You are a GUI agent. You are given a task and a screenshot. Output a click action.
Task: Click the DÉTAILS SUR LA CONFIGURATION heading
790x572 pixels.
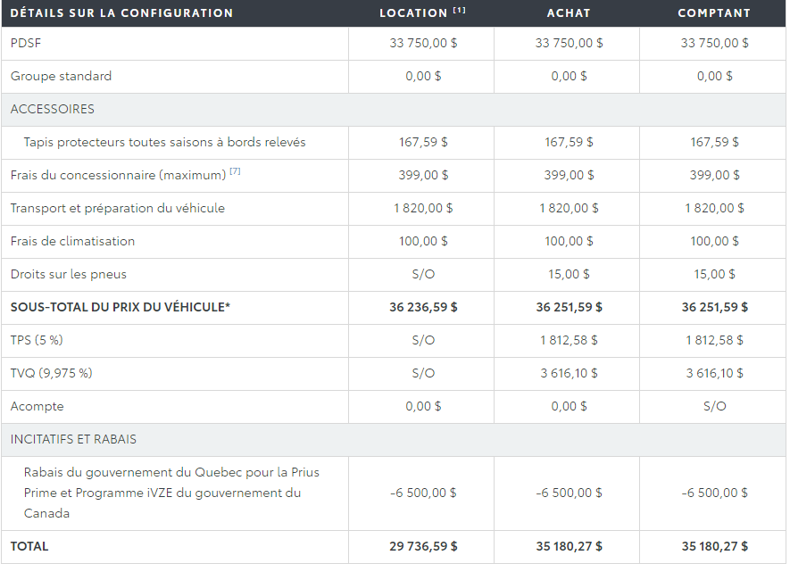121,13
